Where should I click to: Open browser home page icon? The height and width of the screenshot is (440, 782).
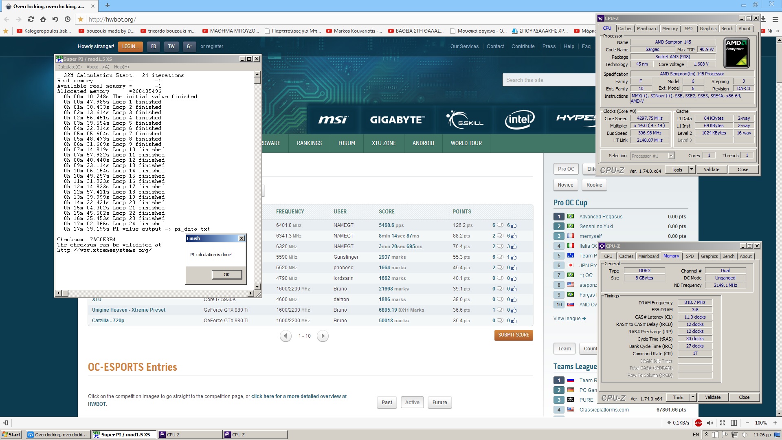[43, 19]
